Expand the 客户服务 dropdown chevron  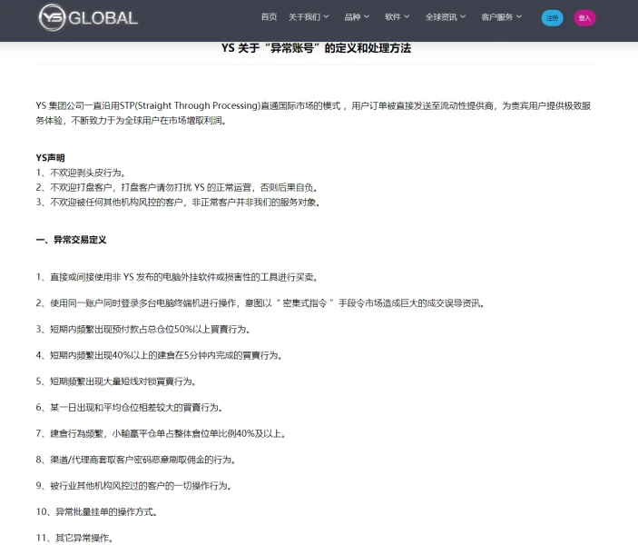click(x=519, y=16)
